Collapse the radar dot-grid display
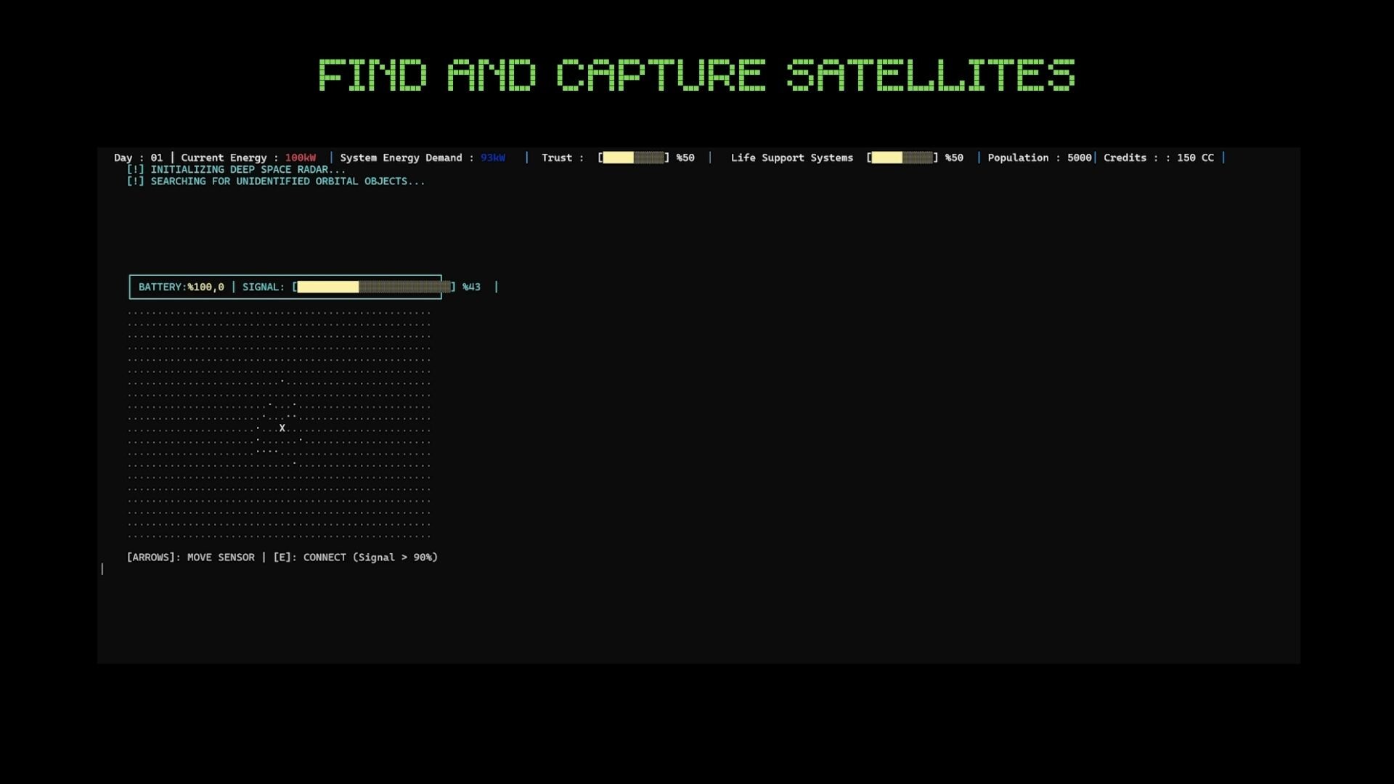 [278, 421]
